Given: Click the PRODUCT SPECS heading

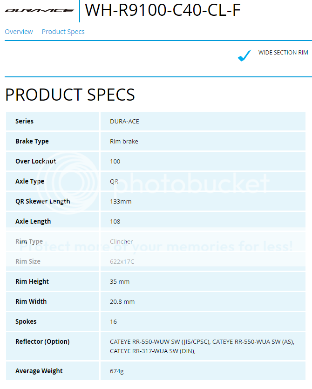Looking at the screenshot, I should [x=70, y=95].
